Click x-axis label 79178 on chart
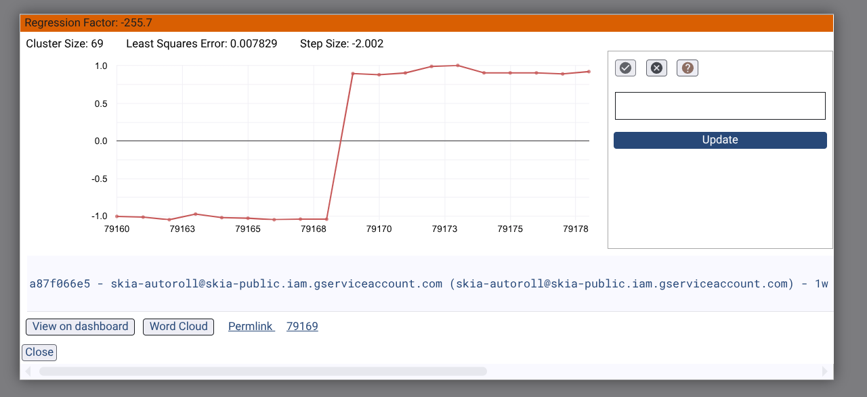The height and width of the screenshot is (397, 867). 576,229
